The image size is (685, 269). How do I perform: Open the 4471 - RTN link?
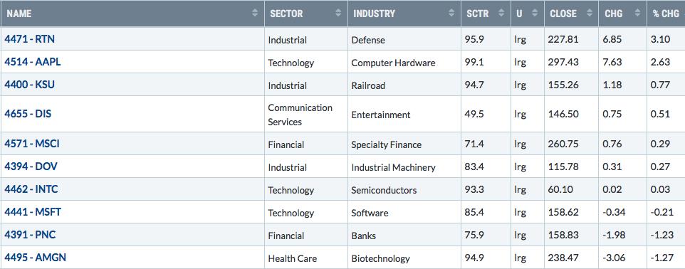pyautogui.click(x=30, y=39)
